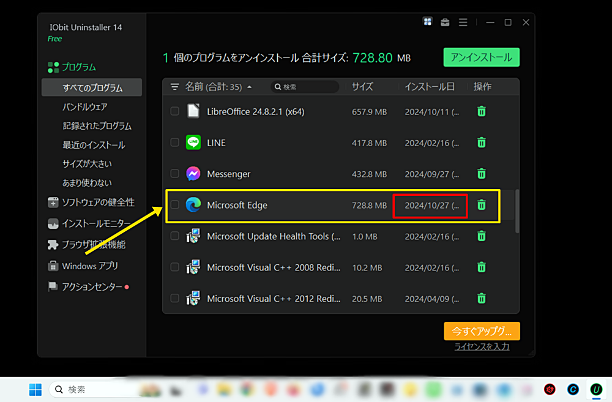
Task: Click the 2024/10/11 install date
Action: [431, 112]
